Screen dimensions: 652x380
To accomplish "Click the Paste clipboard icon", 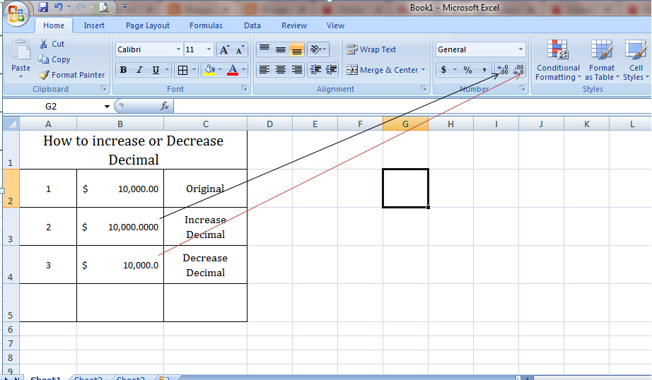I will 21,49.
